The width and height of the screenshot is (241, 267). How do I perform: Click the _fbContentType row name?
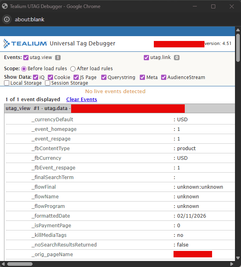tap(51, 149)
